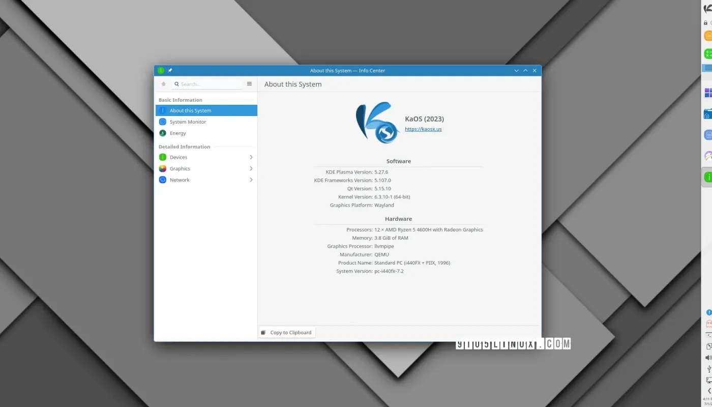Viewport: 712px width, 407px height.
Task: Open the https://kaosx.us link
Action: [x=423, y=129]
